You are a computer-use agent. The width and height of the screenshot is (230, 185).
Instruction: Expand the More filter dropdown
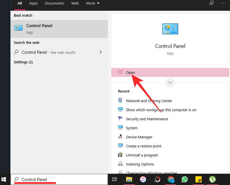pyautogui.click(x=93, y=3)
